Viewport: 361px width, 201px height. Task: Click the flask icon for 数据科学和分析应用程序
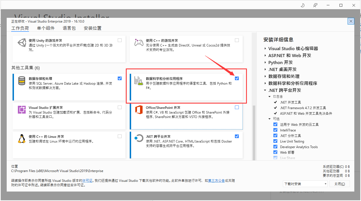139,81
